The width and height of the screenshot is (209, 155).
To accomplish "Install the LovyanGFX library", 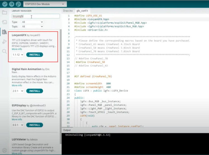I will [35, 55].
